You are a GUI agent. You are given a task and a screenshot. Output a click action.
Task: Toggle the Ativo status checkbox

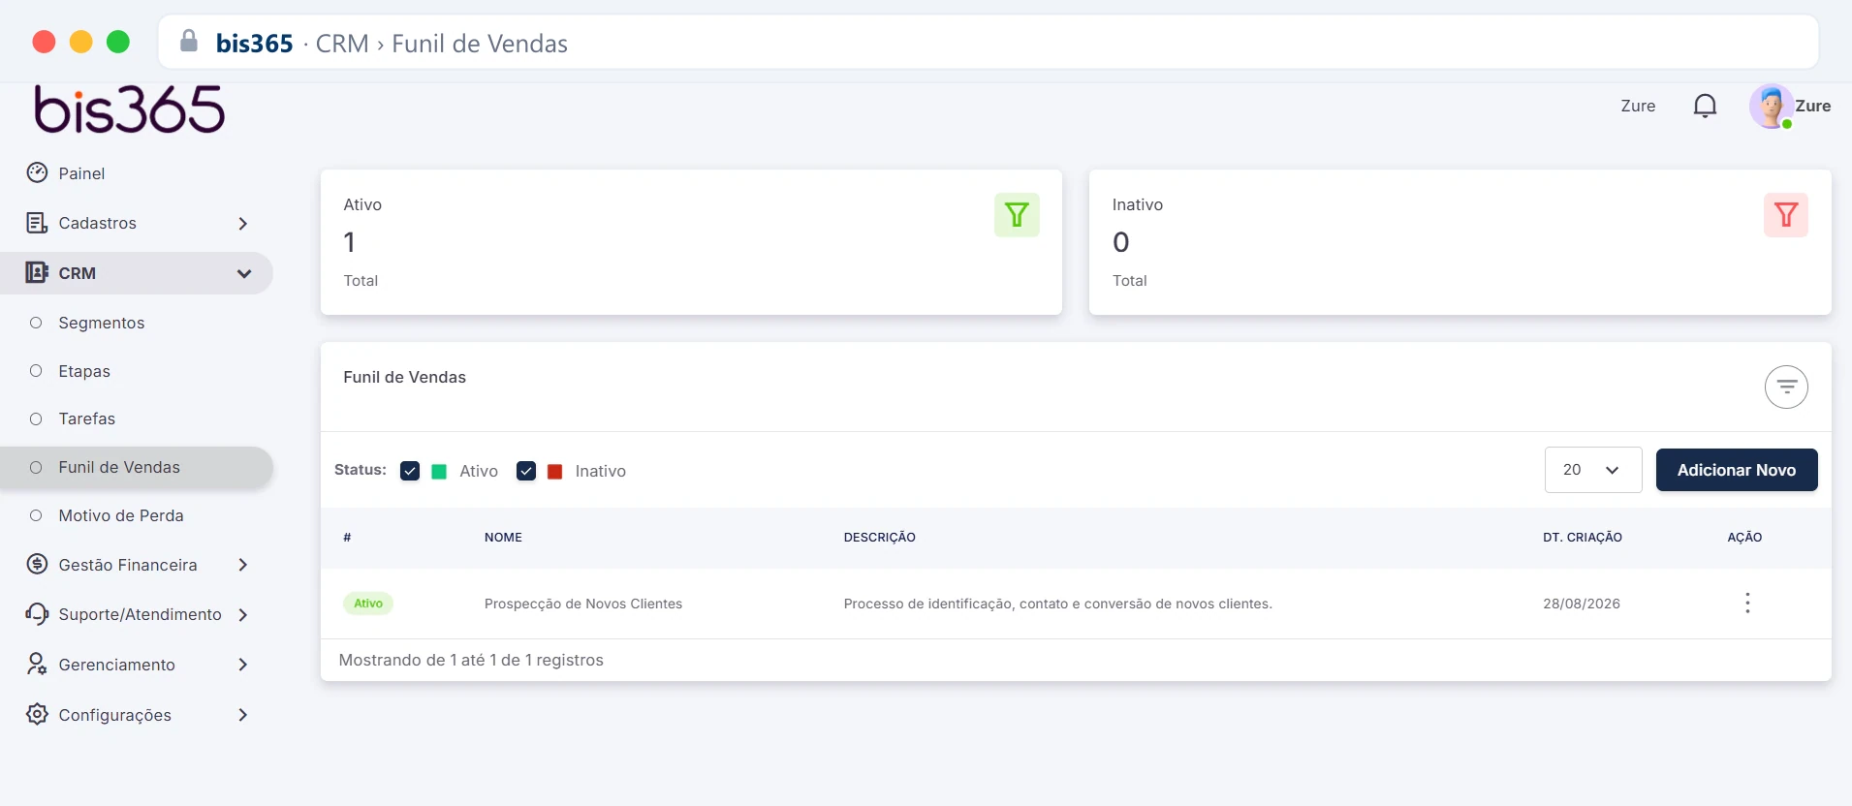point(410,471)
